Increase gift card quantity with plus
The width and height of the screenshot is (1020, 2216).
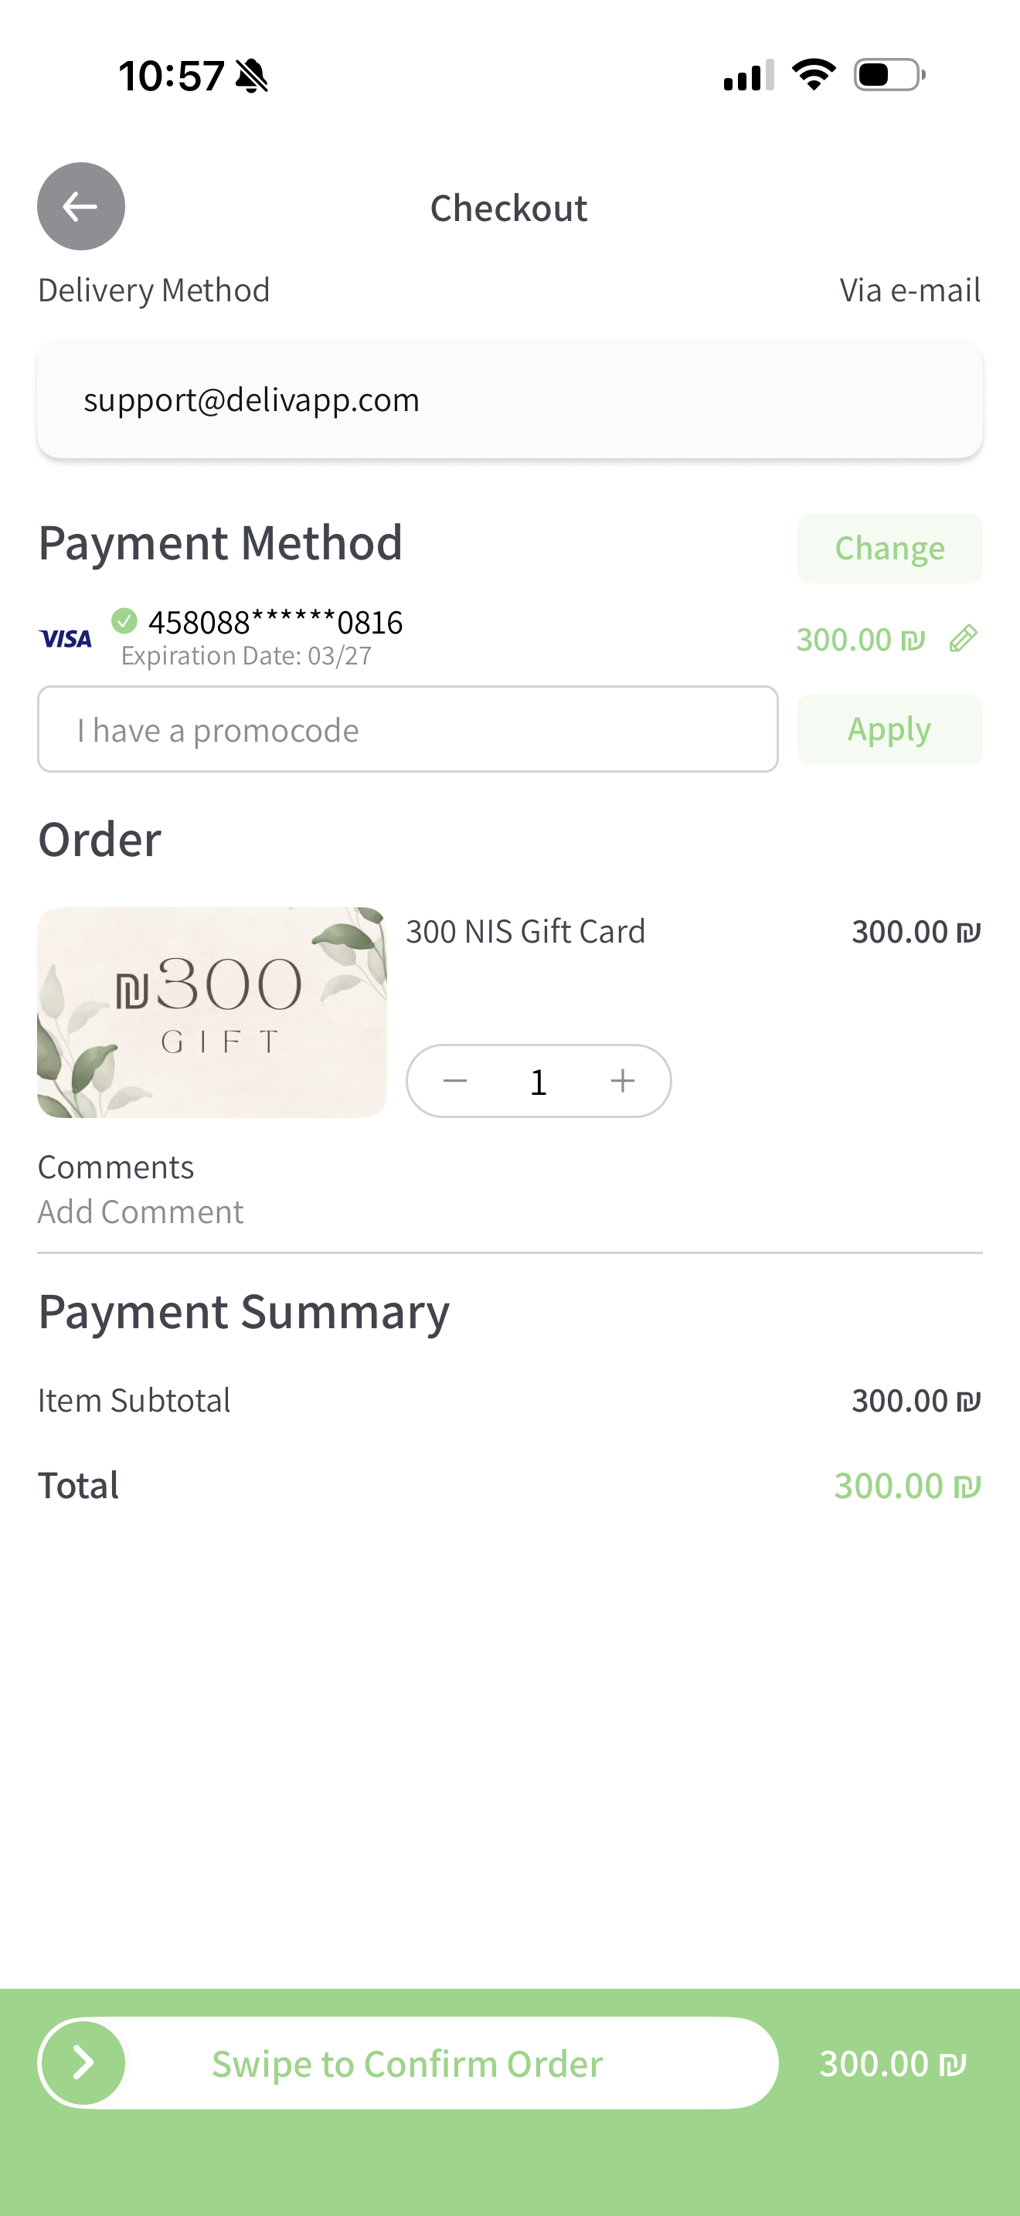click(x=623, y=1080)
